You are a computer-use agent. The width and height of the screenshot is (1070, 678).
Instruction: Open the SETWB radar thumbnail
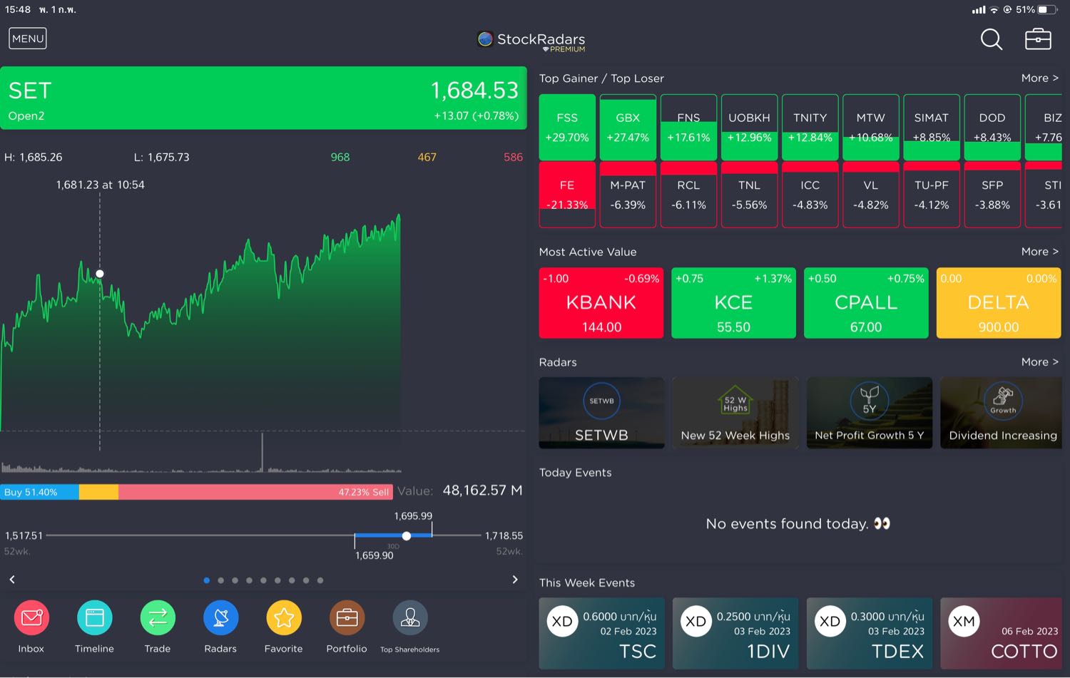[x=601, y=413]
